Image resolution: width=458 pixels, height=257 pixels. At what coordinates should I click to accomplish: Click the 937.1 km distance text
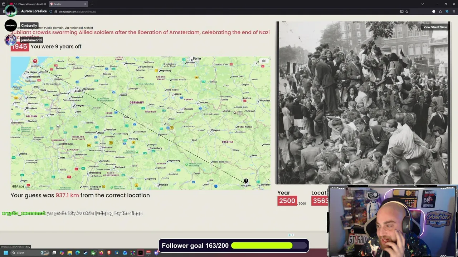coord(67,195)
